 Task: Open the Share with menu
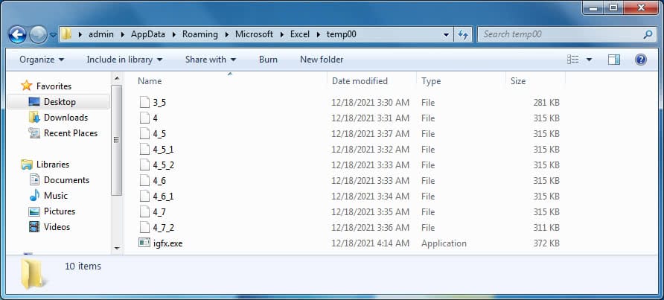tap(211, 60)
